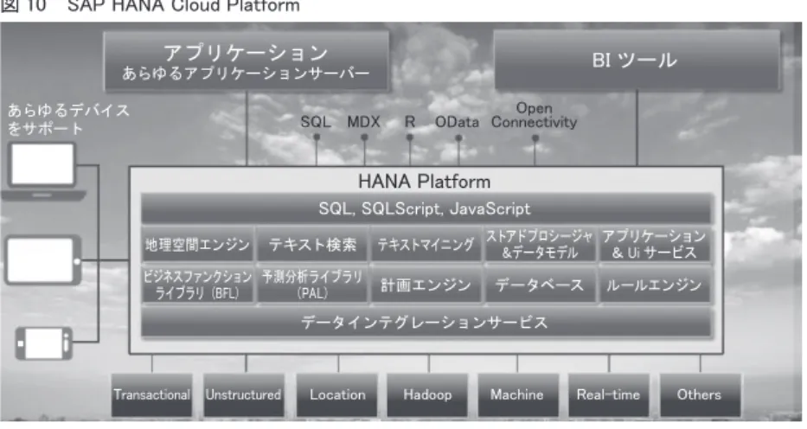Select the テキスト検索 block

[312, 244]
